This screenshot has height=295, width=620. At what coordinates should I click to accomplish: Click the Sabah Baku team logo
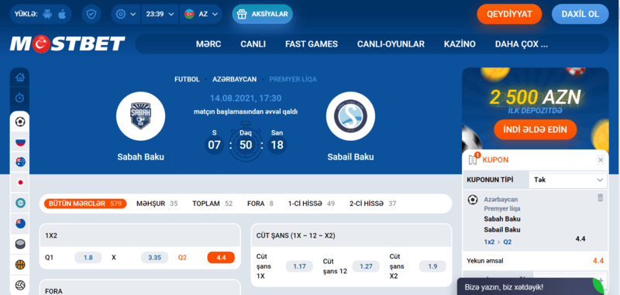coord(140,116)
